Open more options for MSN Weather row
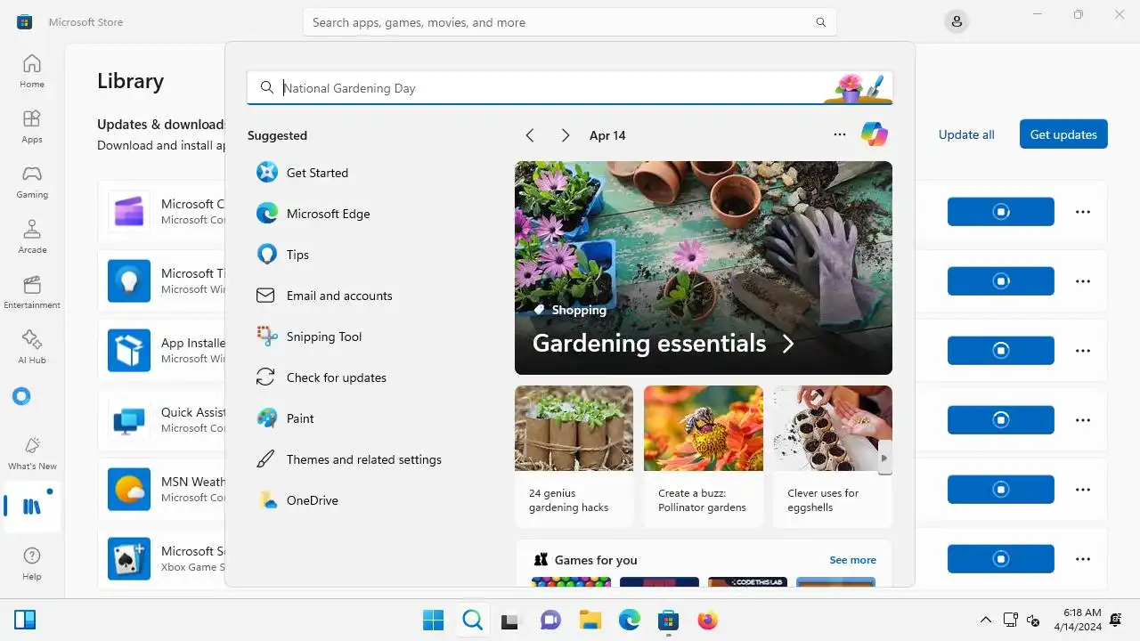Image resolution: width=1140 pixels, height=641 pixels. tap(1083, 490)
